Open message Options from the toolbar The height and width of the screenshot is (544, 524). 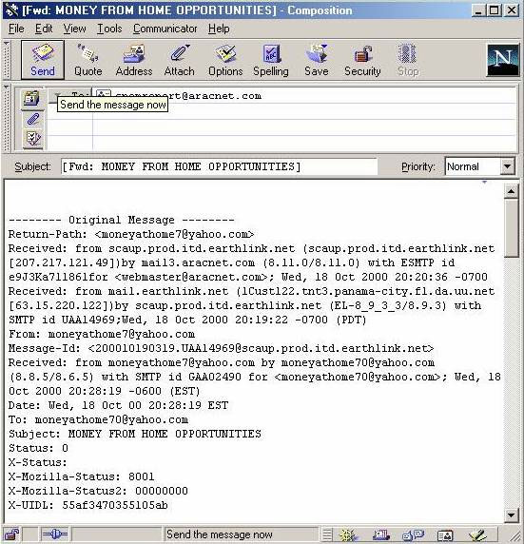tap(225, 60)
